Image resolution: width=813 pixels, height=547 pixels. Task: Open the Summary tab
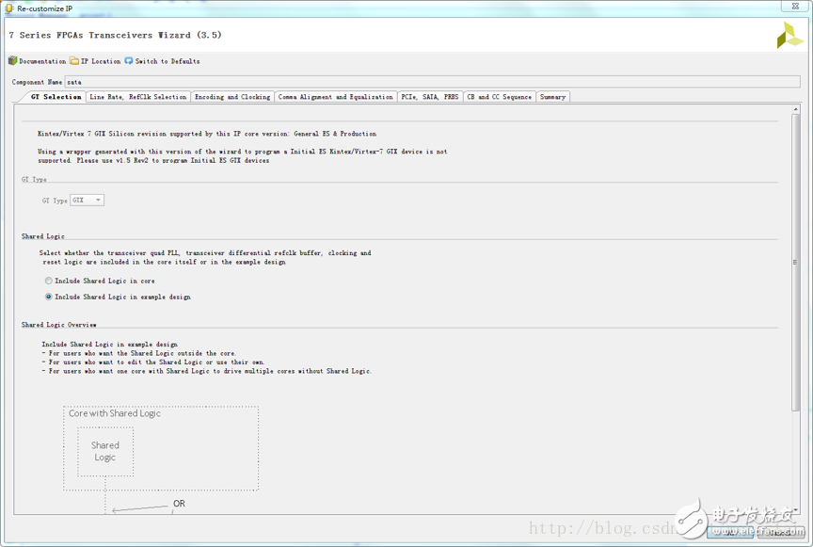[x=552, y=97]
